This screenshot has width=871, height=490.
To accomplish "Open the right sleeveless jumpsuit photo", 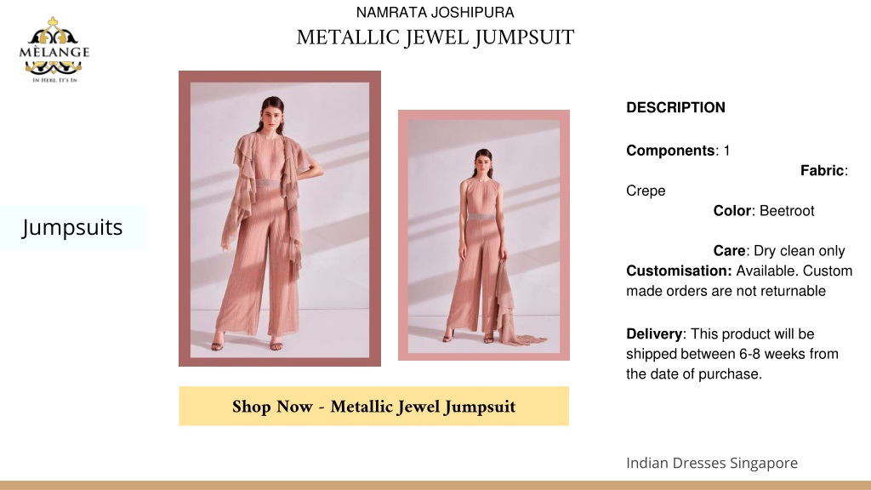I will pyautogui.click(x=484, y=236).
